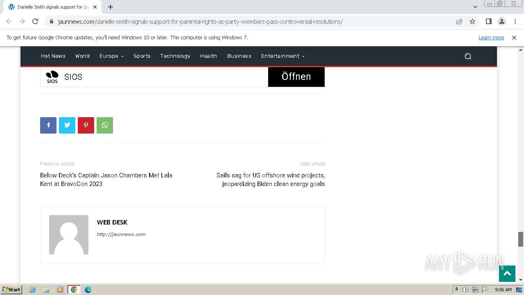Open next article about offshore wind
The height and width of the screenshot is (295, 524).
271,179
